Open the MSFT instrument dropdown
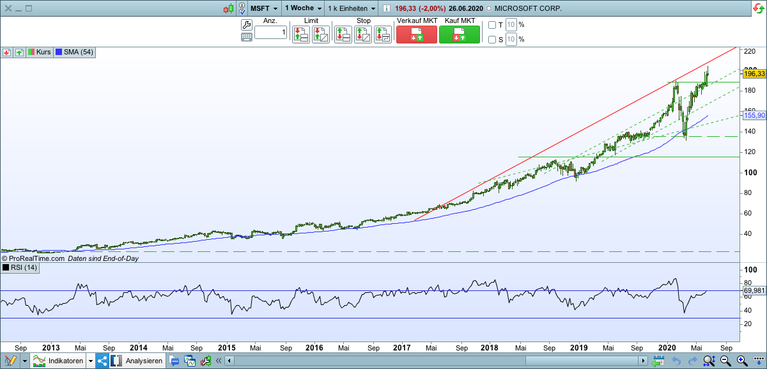The height and width of the screenshot is (369, 767). click(263, 8)
